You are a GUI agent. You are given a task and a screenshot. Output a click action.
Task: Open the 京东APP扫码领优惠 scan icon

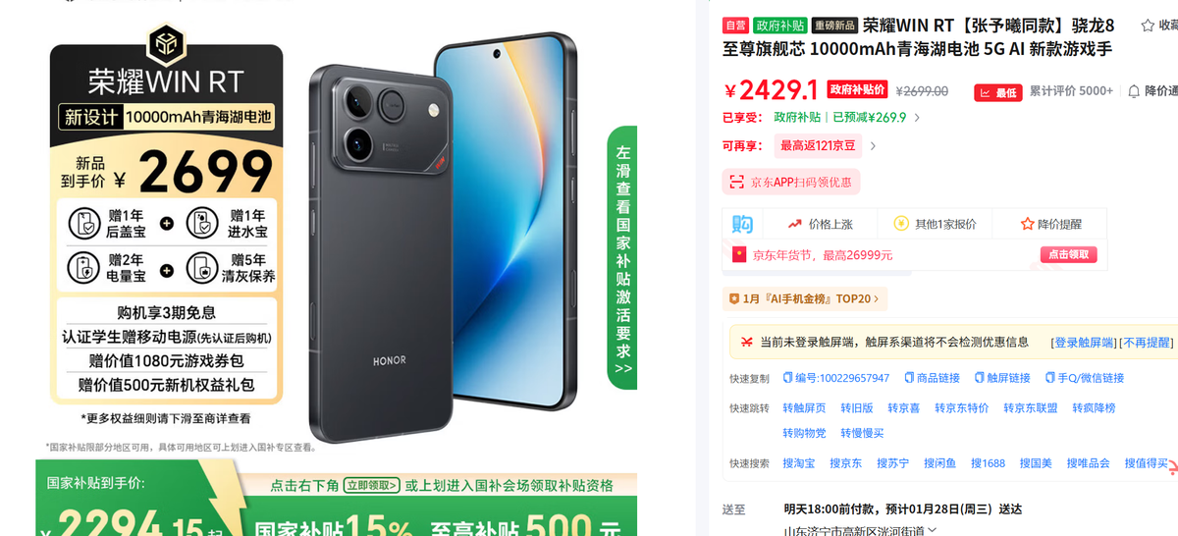tap(736, 182)
